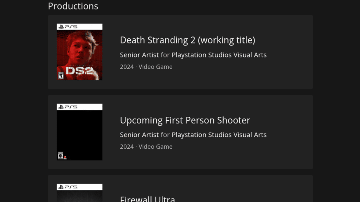Click the Death Stranding 2 (working title) heading

(187, 40)
